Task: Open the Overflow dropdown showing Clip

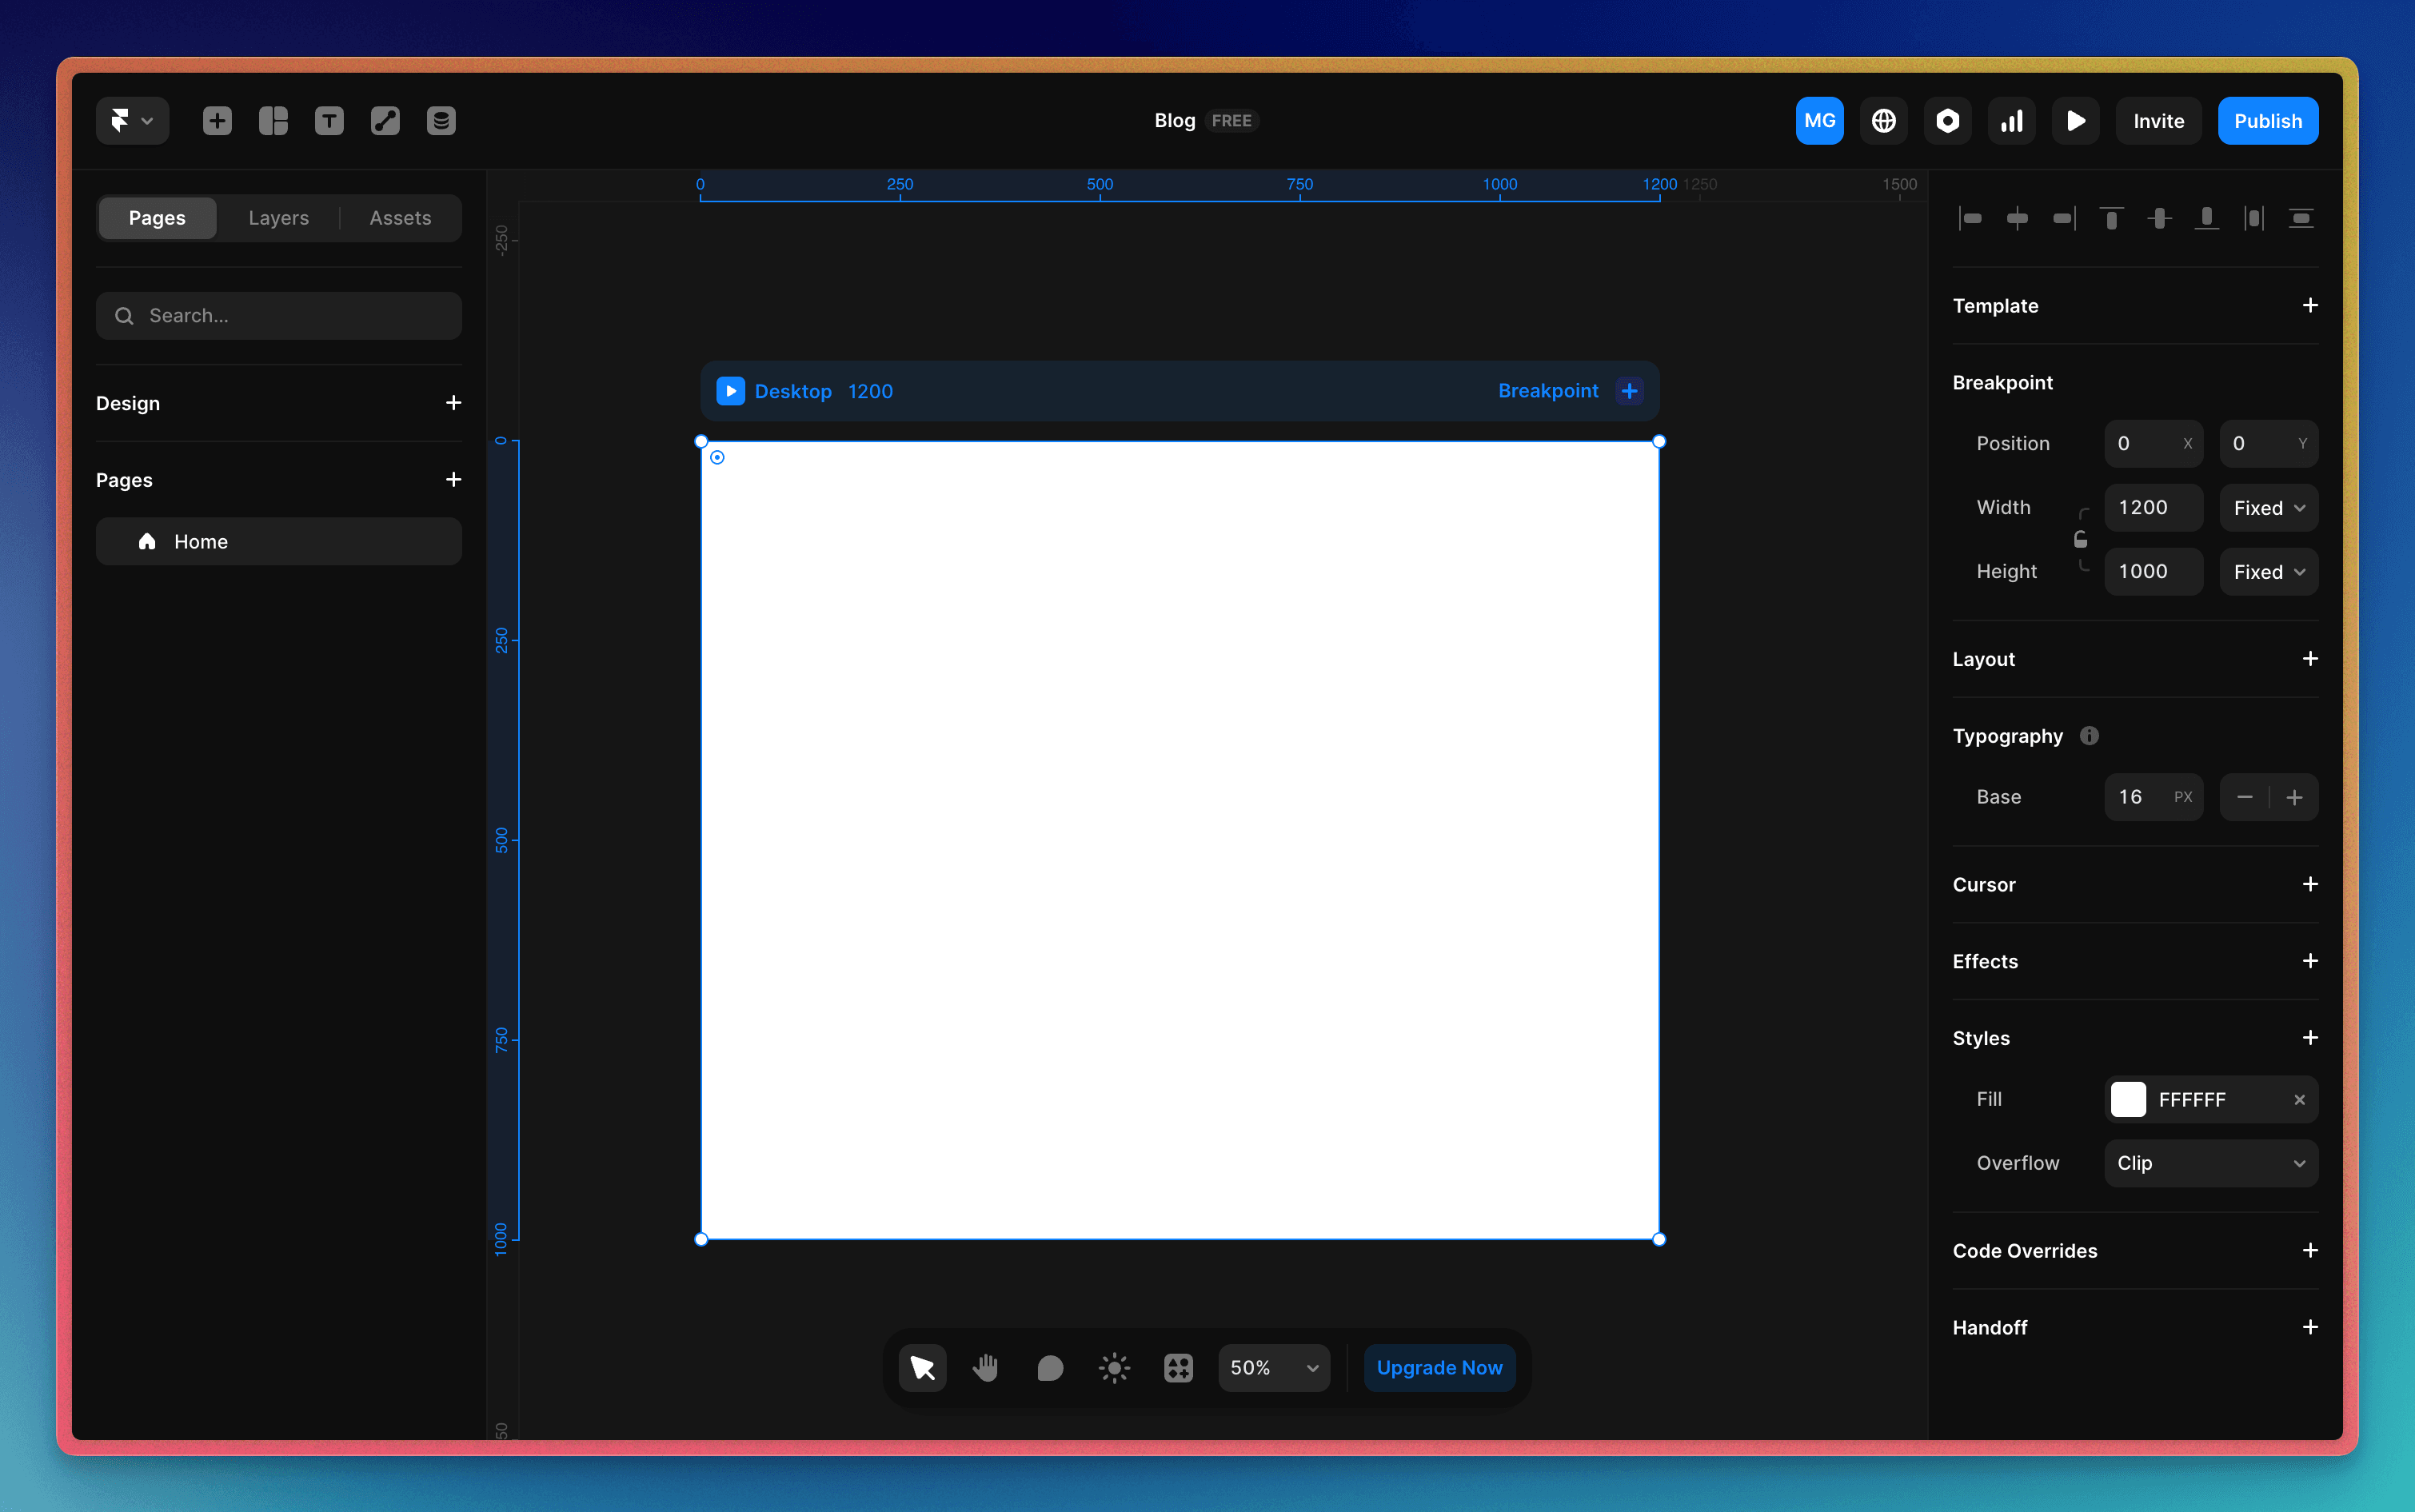Action: [x=2210, y=1163]
